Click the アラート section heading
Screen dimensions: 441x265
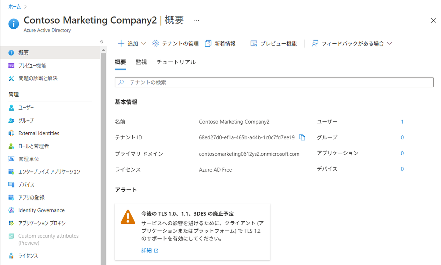[x=126, y=190]
